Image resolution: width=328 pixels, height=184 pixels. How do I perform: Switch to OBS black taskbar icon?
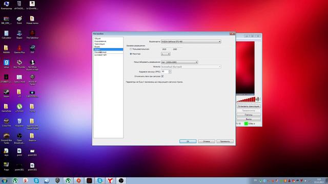pyautogui.click(x=121, y=180)
